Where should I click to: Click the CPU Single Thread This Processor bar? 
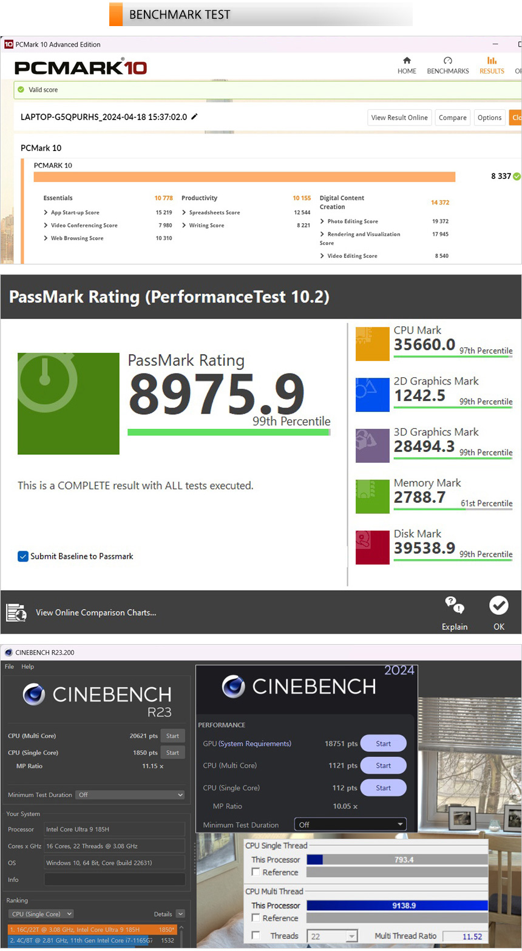tap(397, 859)
